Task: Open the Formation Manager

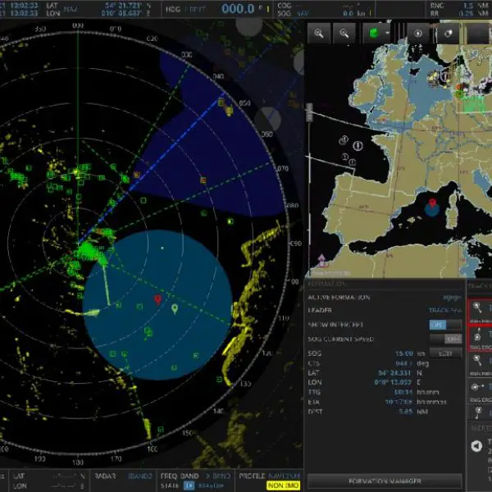Action: [384, 481]
